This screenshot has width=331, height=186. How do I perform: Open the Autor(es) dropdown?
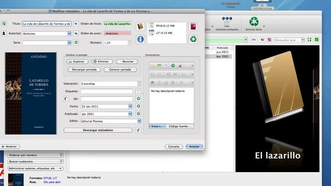(69, 34)
